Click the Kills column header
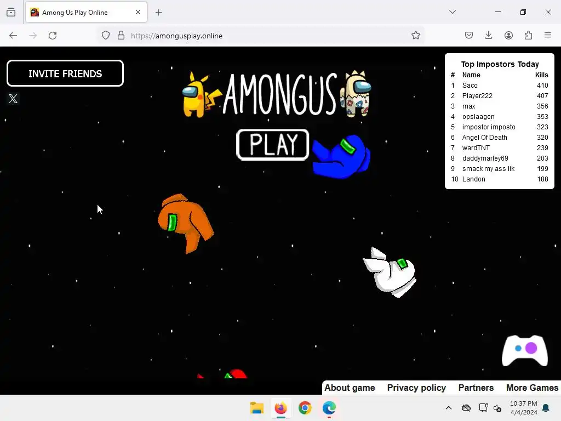 541,75
